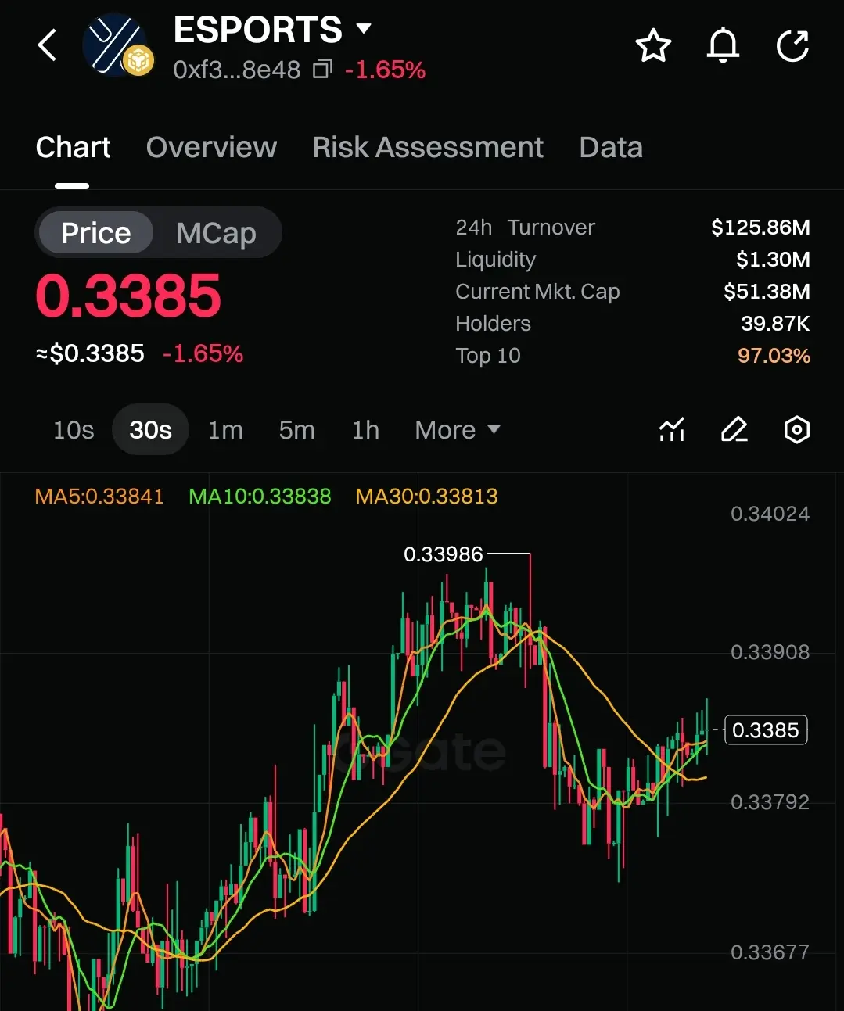The image size is (844, 1011).
Task: Select the 5m time interval
Action: pos(297,430)
